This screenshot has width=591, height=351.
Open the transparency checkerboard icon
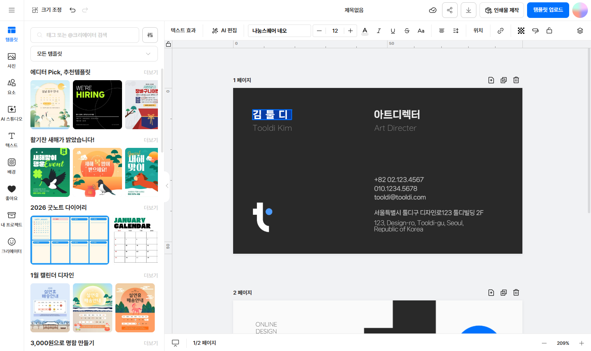coord(521,31)
